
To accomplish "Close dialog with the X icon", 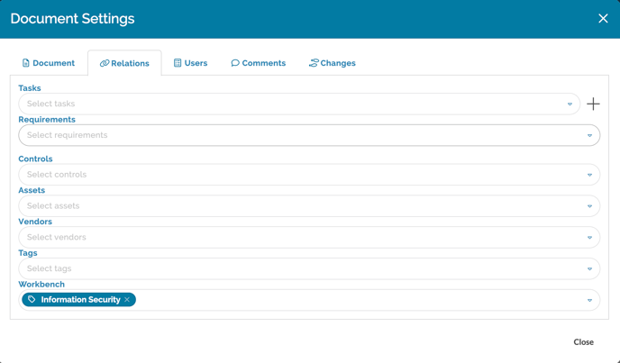I will click(x=603, y=19).
